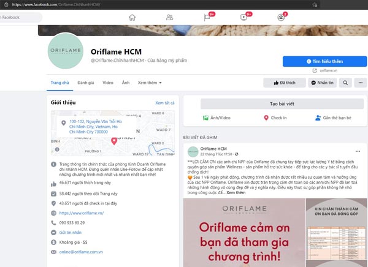The height and width of the screenshot is (267, 368).
Task: Click the Gửi tin nhắn link
Action: (71, 233)
